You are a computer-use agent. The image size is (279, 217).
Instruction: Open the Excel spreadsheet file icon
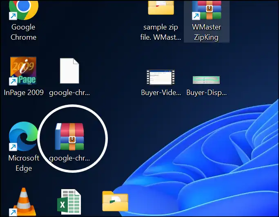[x=69, y=202]
